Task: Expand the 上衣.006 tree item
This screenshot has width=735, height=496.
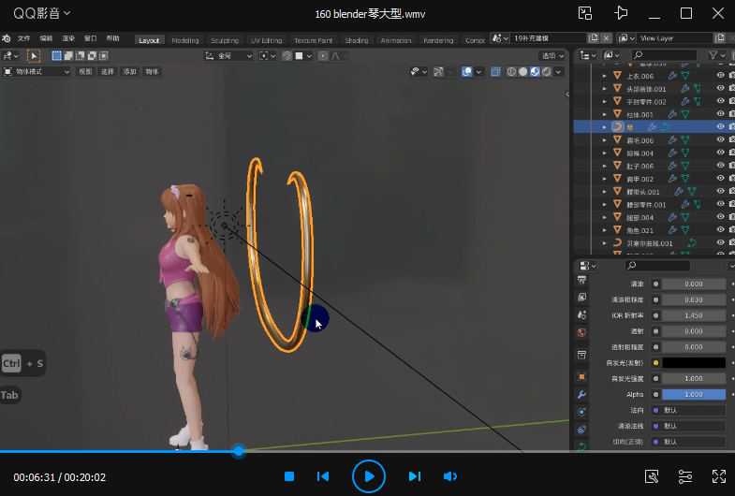Action: [605, 75]
